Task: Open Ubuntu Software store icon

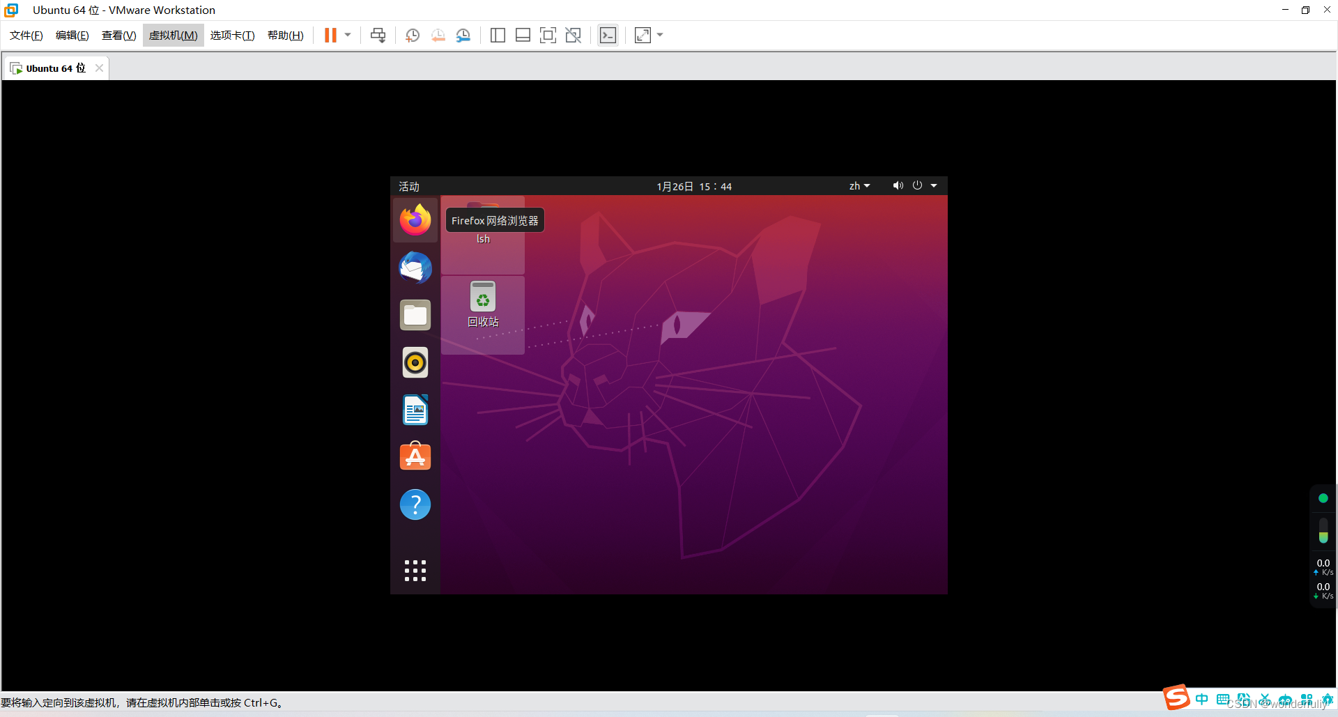Action: 415,456
